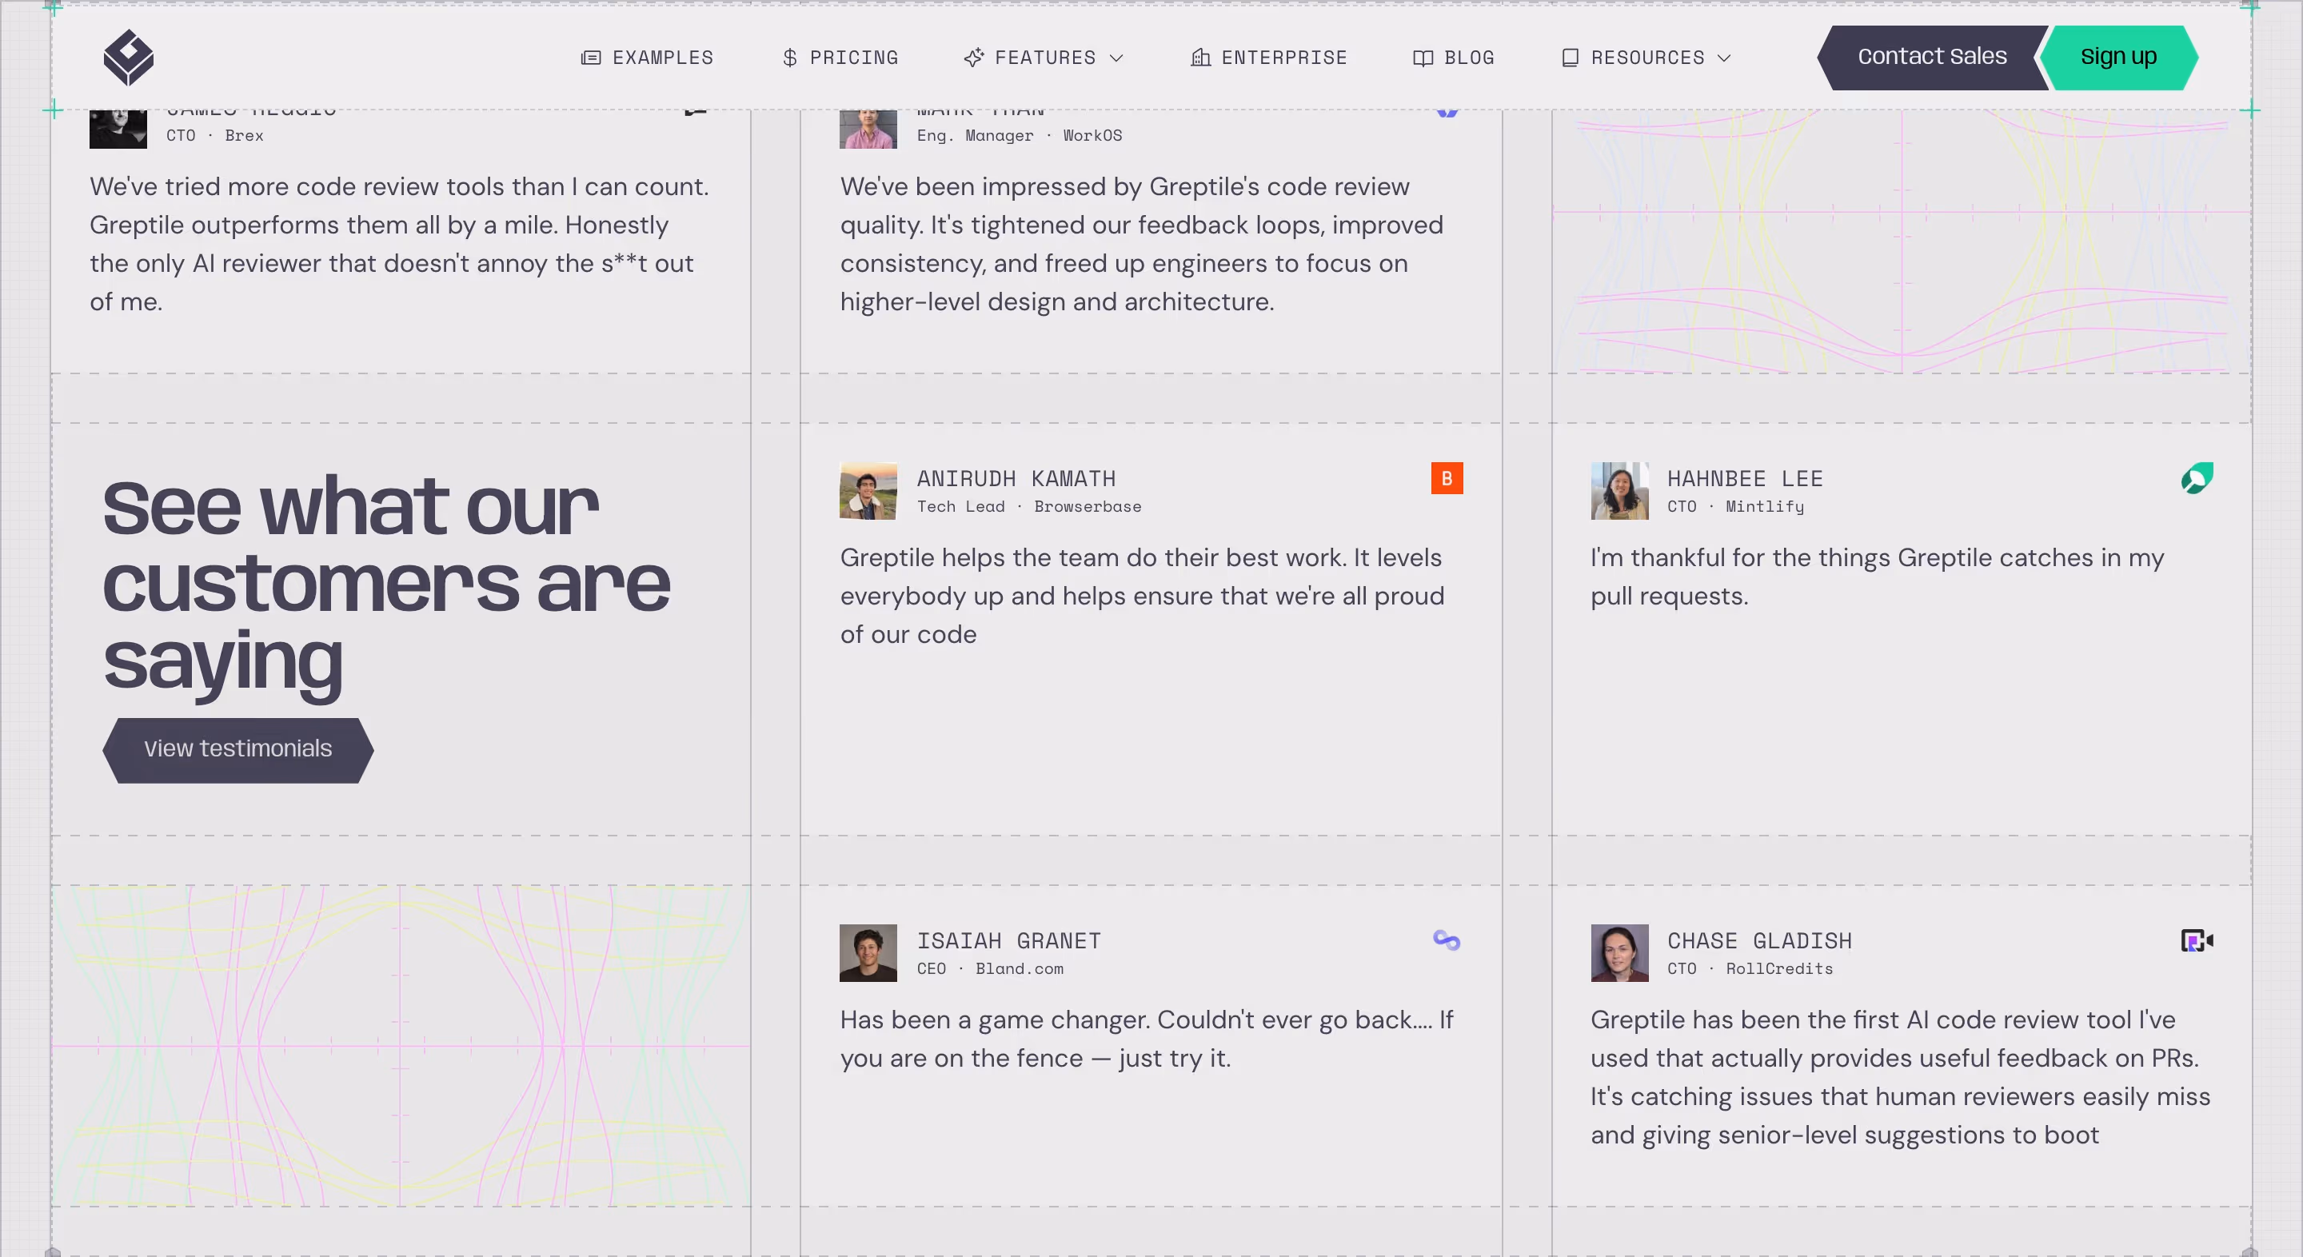Click the Mintlify green leaf logo icon

point(2197,478)
